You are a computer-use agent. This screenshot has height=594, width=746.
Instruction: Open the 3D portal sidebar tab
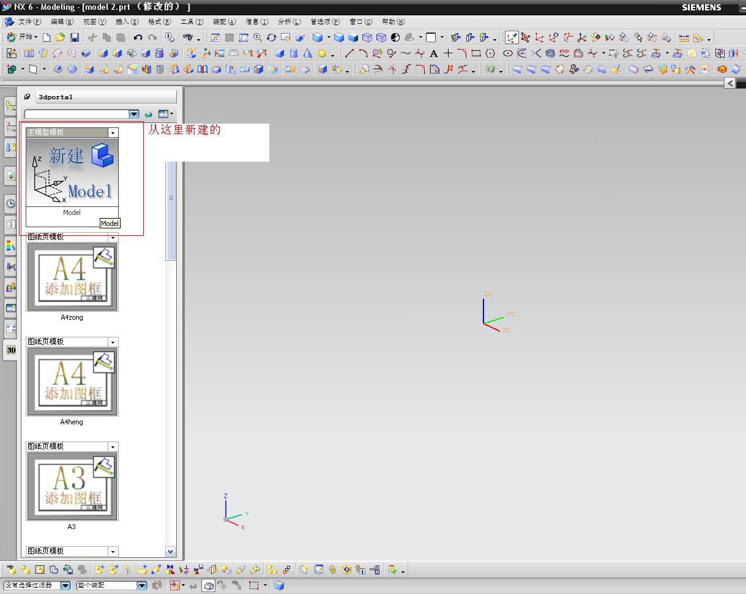click(10, 350)
